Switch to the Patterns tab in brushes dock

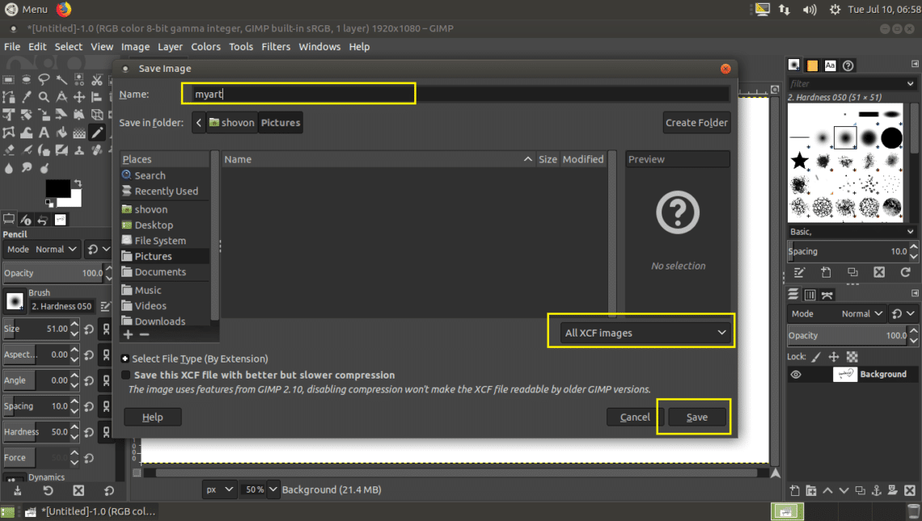811,66
